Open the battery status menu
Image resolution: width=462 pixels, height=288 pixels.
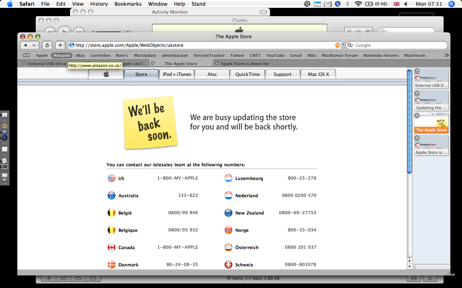376,4
